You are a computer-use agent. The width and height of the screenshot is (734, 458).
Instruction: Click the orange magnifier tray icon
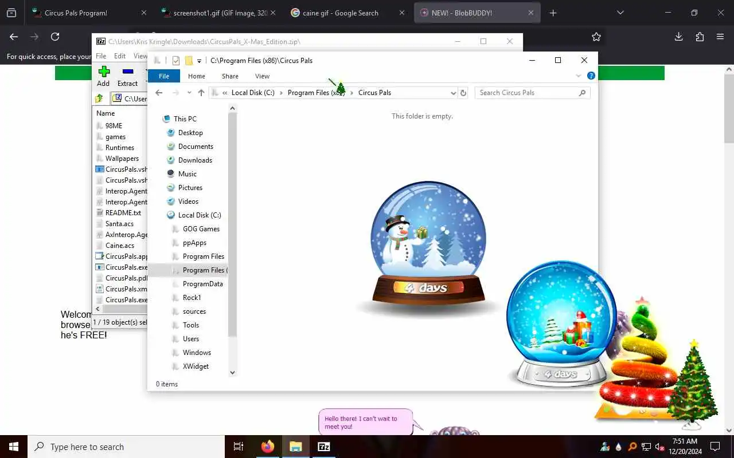click(x=633, y=447)
